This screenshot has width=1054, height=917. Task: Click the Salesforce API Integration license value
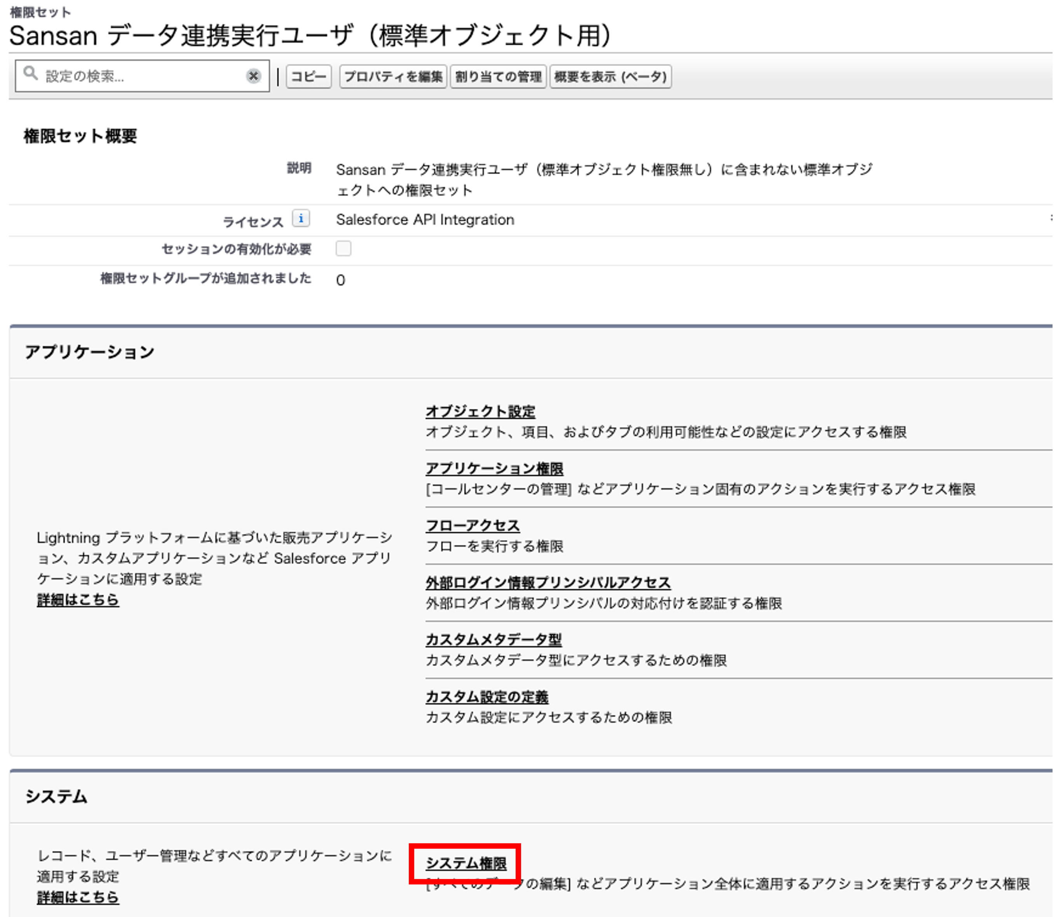425,220
